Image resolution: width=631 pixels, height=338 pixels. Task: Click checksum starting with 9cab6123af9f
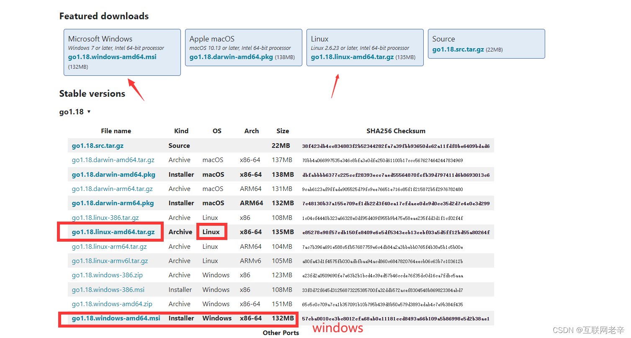[x=382, y=189]
